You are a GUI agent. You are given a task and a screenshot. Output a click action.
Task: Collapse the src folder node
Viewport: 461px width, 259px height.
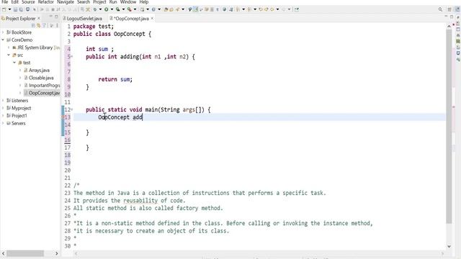pos(9,55)
